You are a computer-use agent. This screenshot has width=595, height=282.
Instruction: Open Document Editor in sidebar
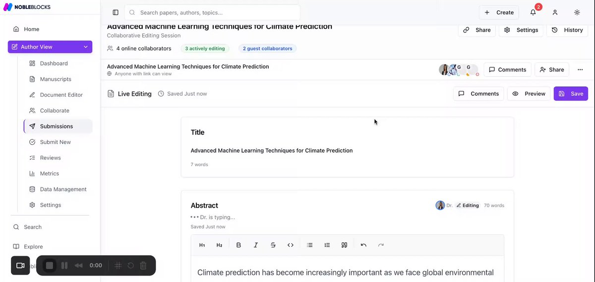(61, 95)
